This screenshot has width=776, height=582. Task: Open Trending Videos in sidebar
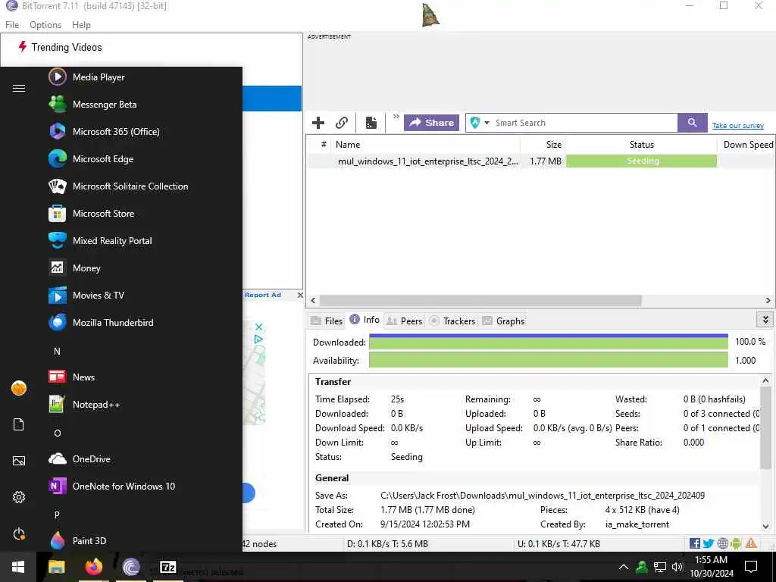pyautogui.click(x=61, y=47)
